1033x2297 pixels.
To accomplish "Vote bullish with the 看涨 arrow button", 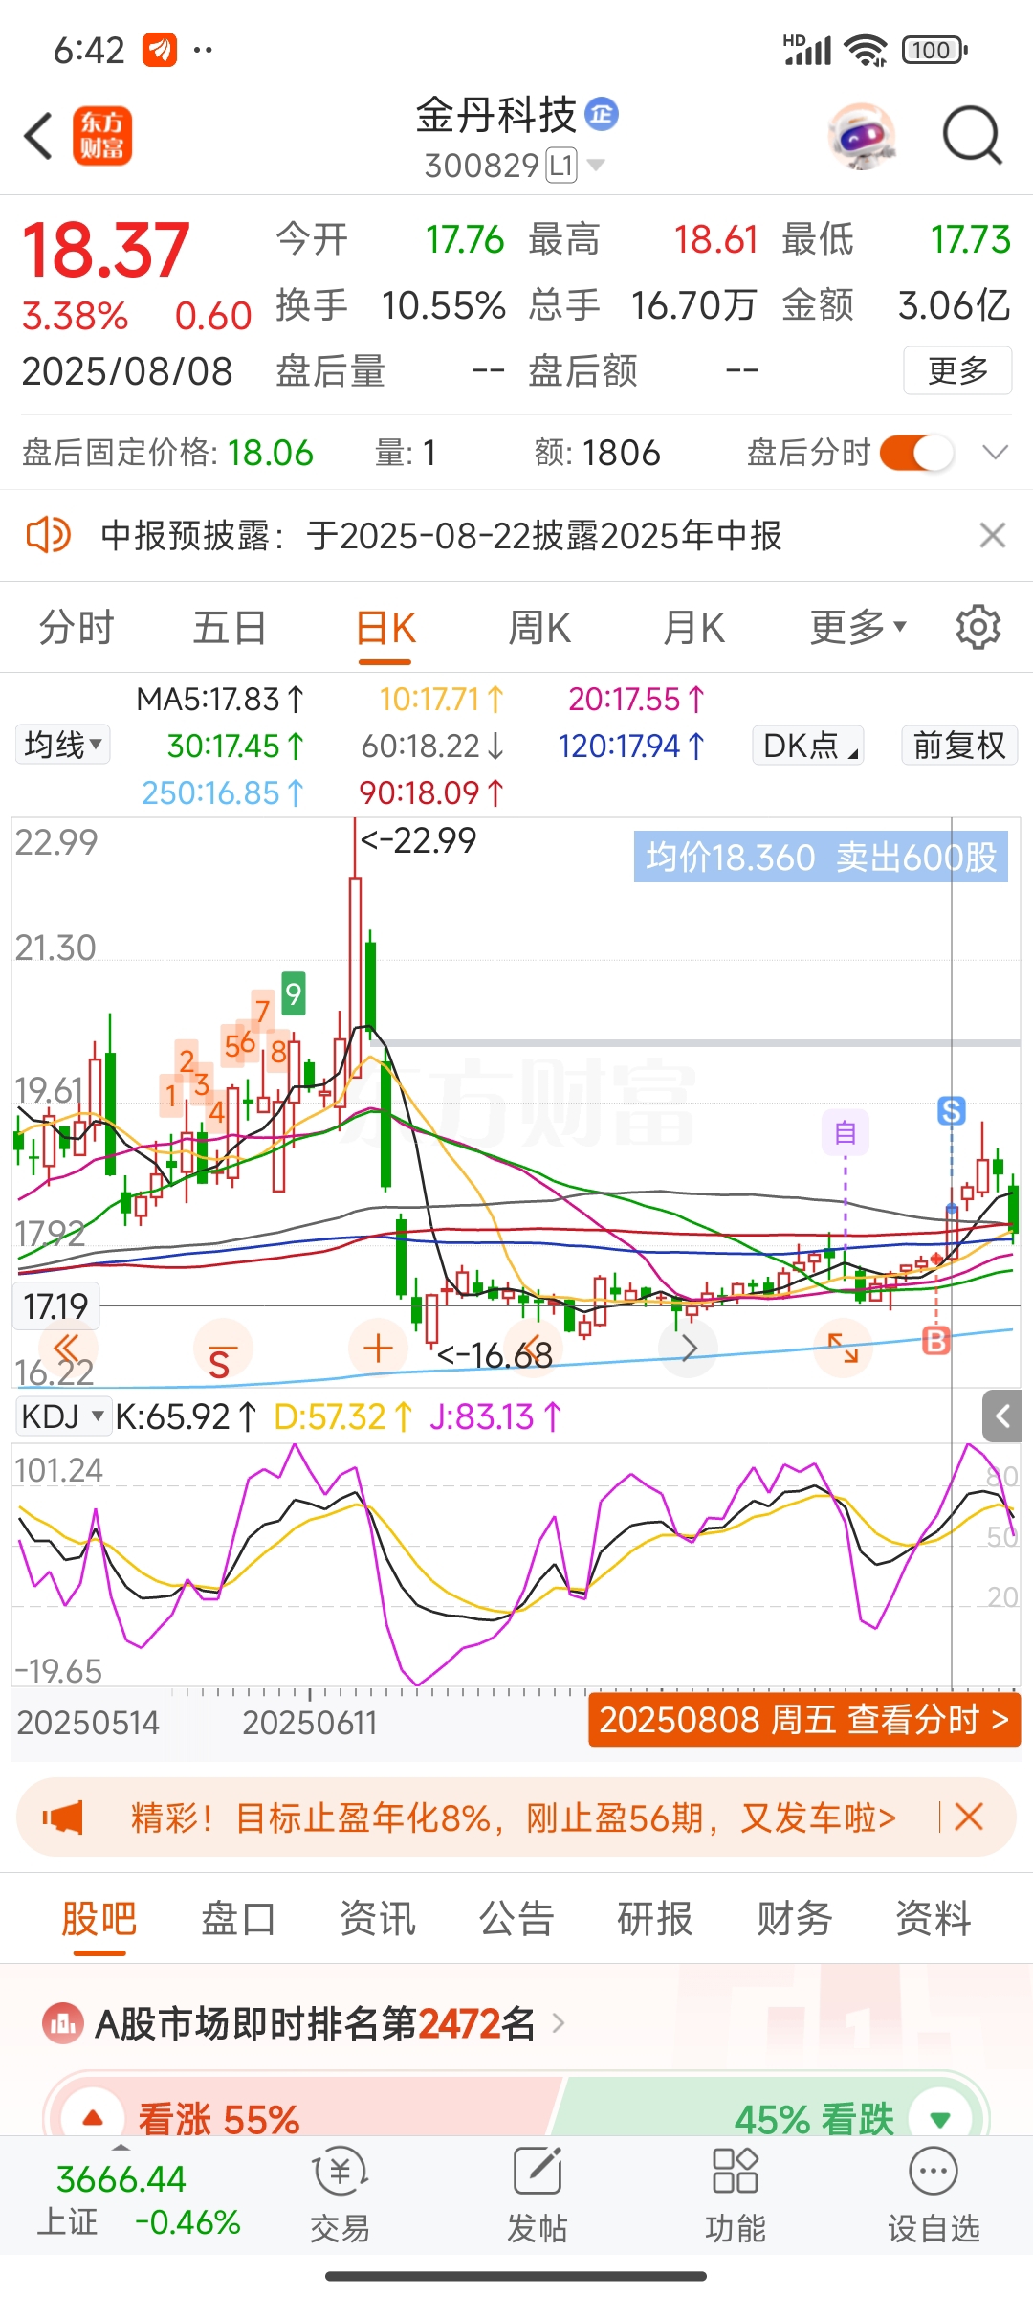I will 93,2118.
